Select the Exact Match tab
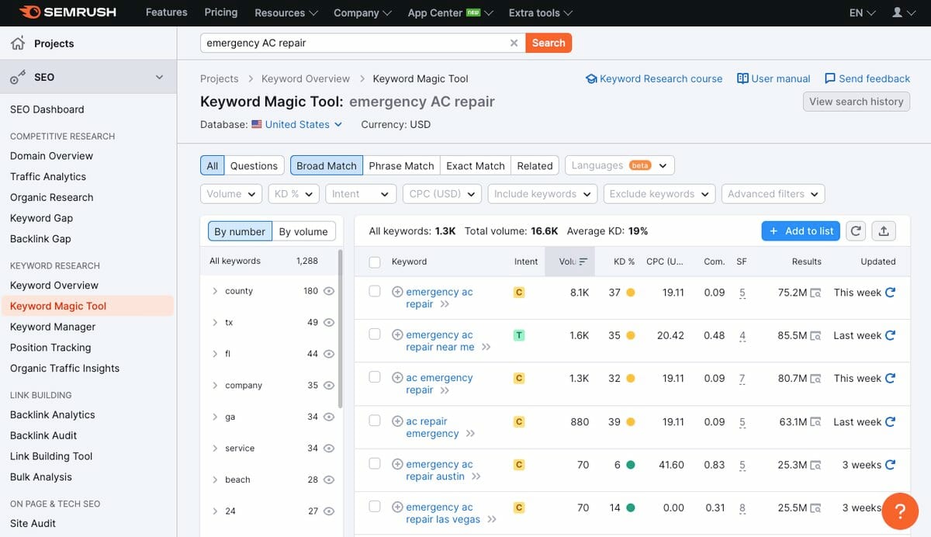This screenshot has width=931, height=537. pos(476,165)
